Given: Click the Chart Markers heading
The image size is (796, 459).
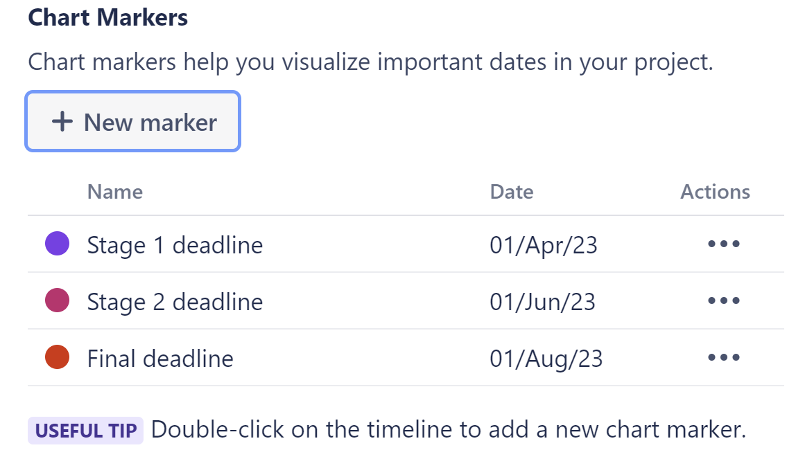Looking at the screenshot, I should 108,18.
